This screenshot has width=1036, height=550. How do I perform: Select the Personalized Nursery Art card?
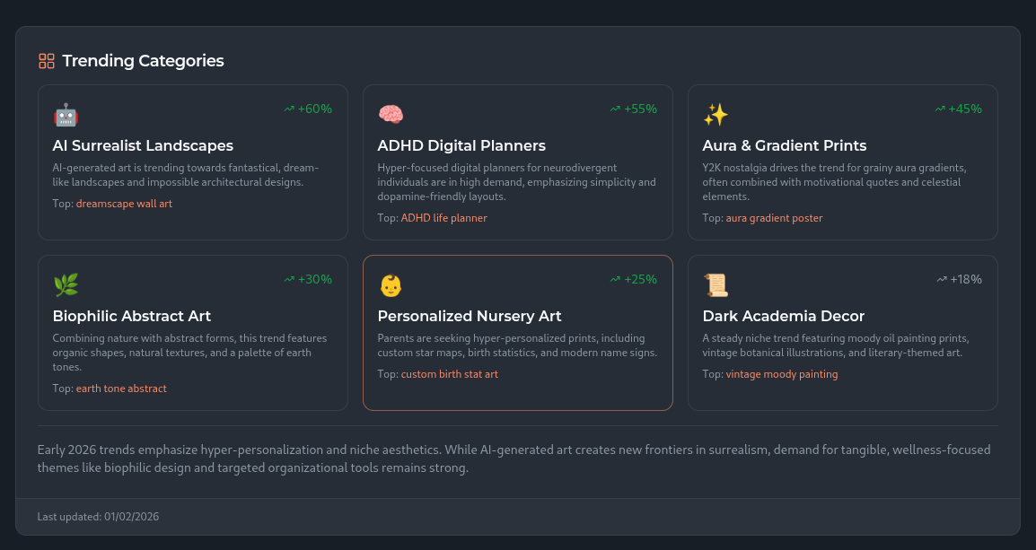coord(518,333)
